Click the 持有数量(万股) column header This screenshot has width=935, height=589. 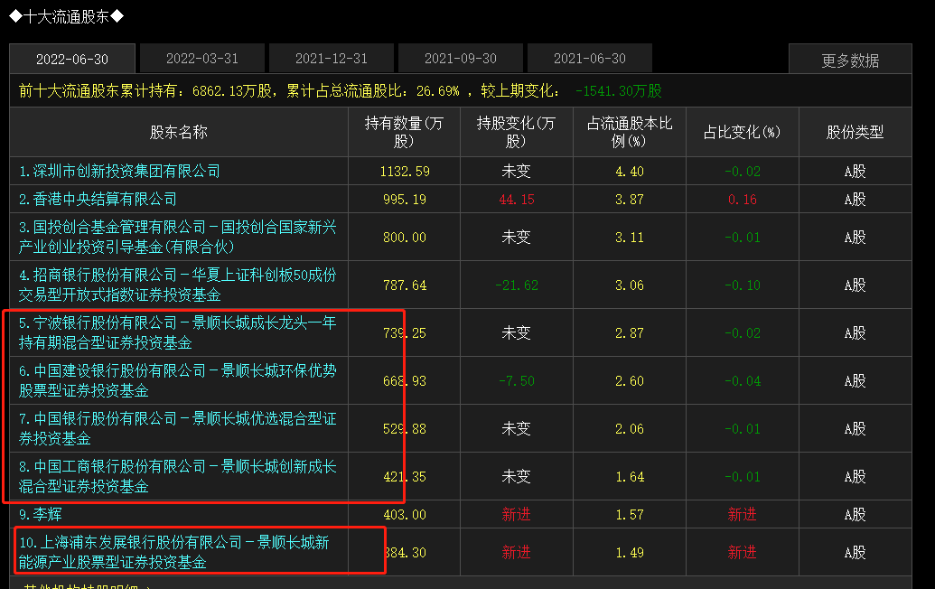pyautogui.click(x=405, y=132)
